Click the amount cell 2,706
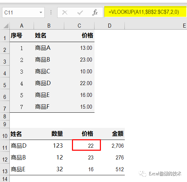This screenshot has height=182, width=187. (110, 146)
